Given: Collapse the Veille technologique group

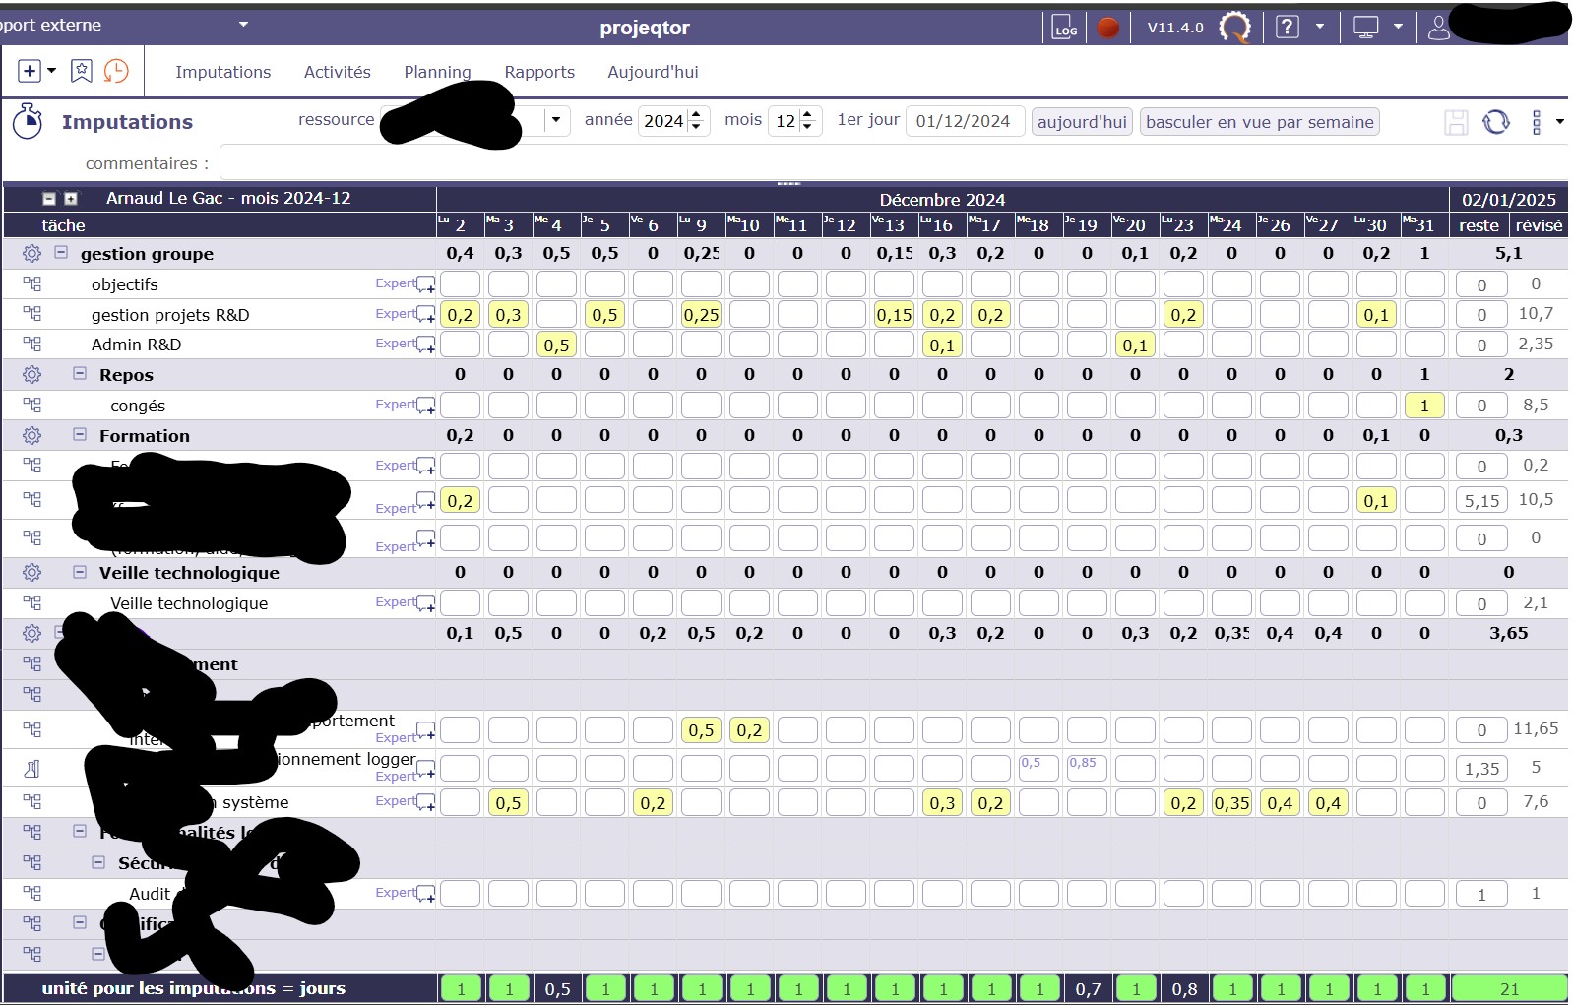Looking at the screenshot, I should pos(80,572).
